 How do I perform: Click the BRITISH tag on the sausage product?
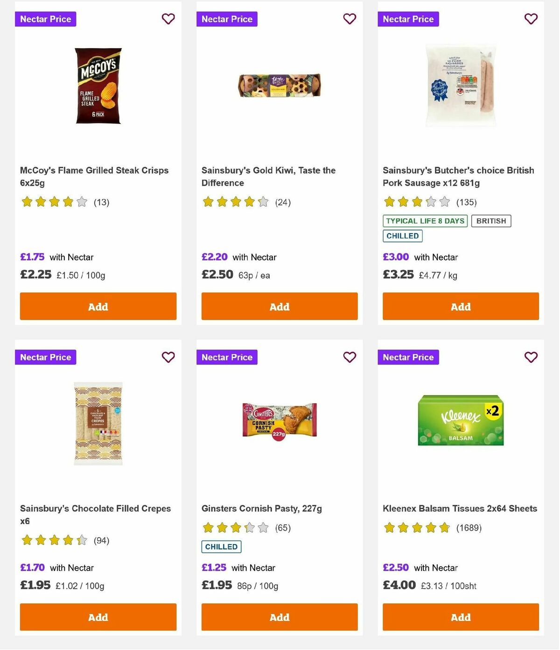(491, 221)
